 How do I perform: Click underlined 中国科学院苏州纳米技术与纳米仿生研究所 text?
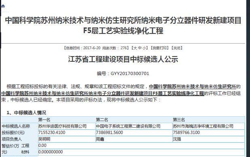pyautogui.click(x=193, y=86)
